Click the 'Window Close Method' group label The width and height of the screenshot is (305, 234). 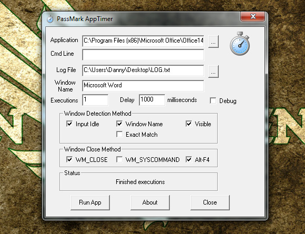[93, 149]
